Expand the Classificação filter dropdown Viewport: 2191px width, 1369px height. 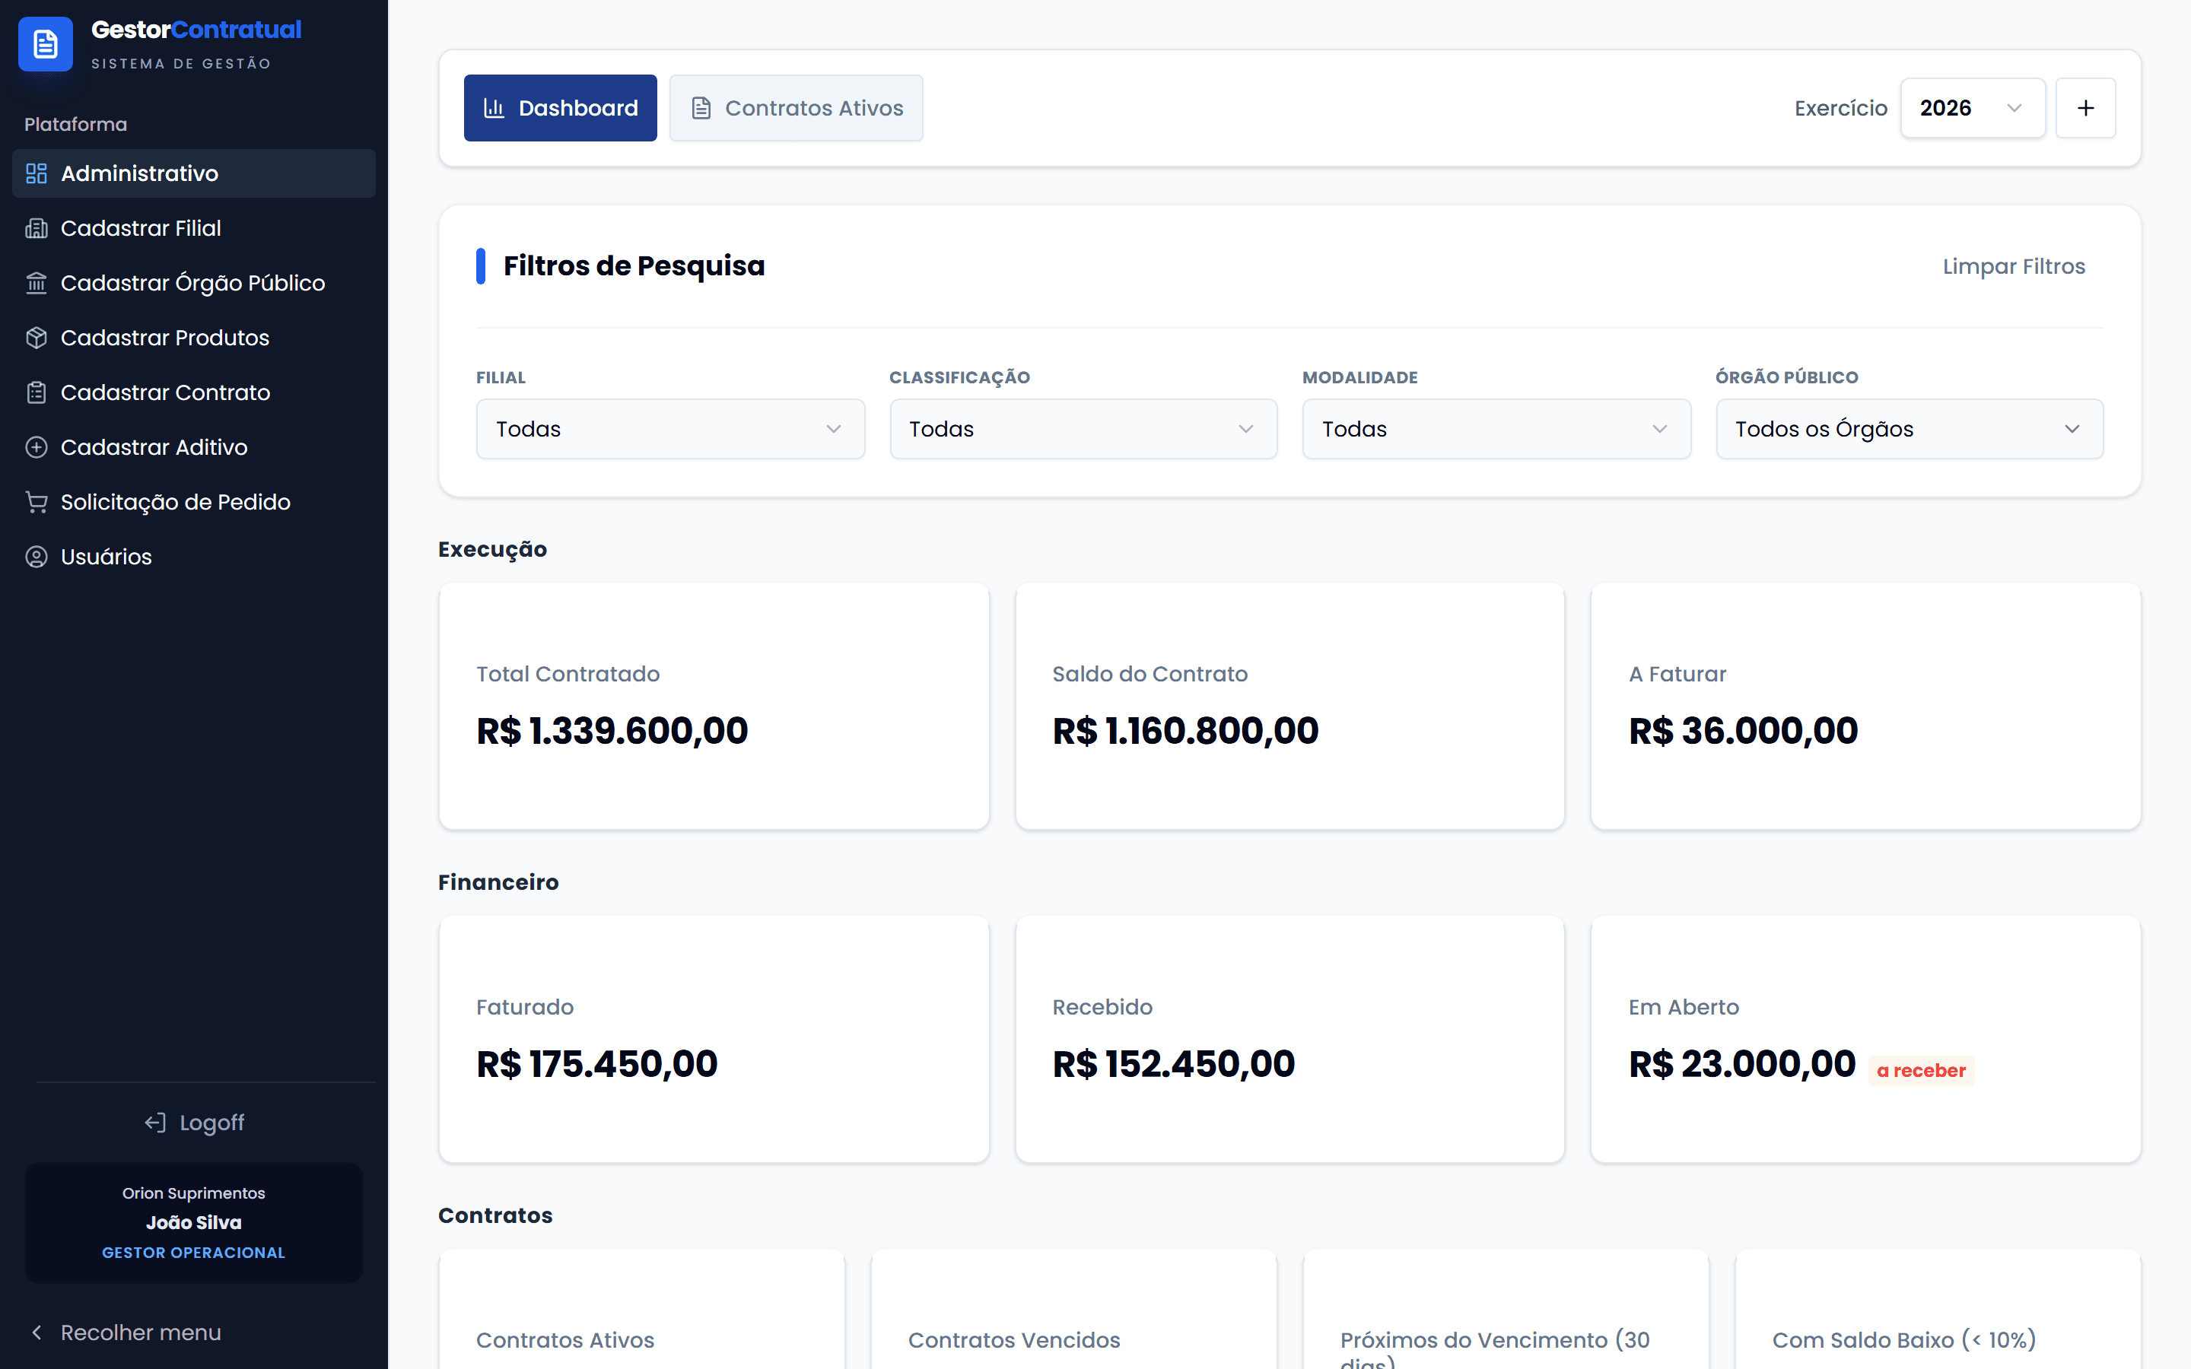pos(1083,428)
